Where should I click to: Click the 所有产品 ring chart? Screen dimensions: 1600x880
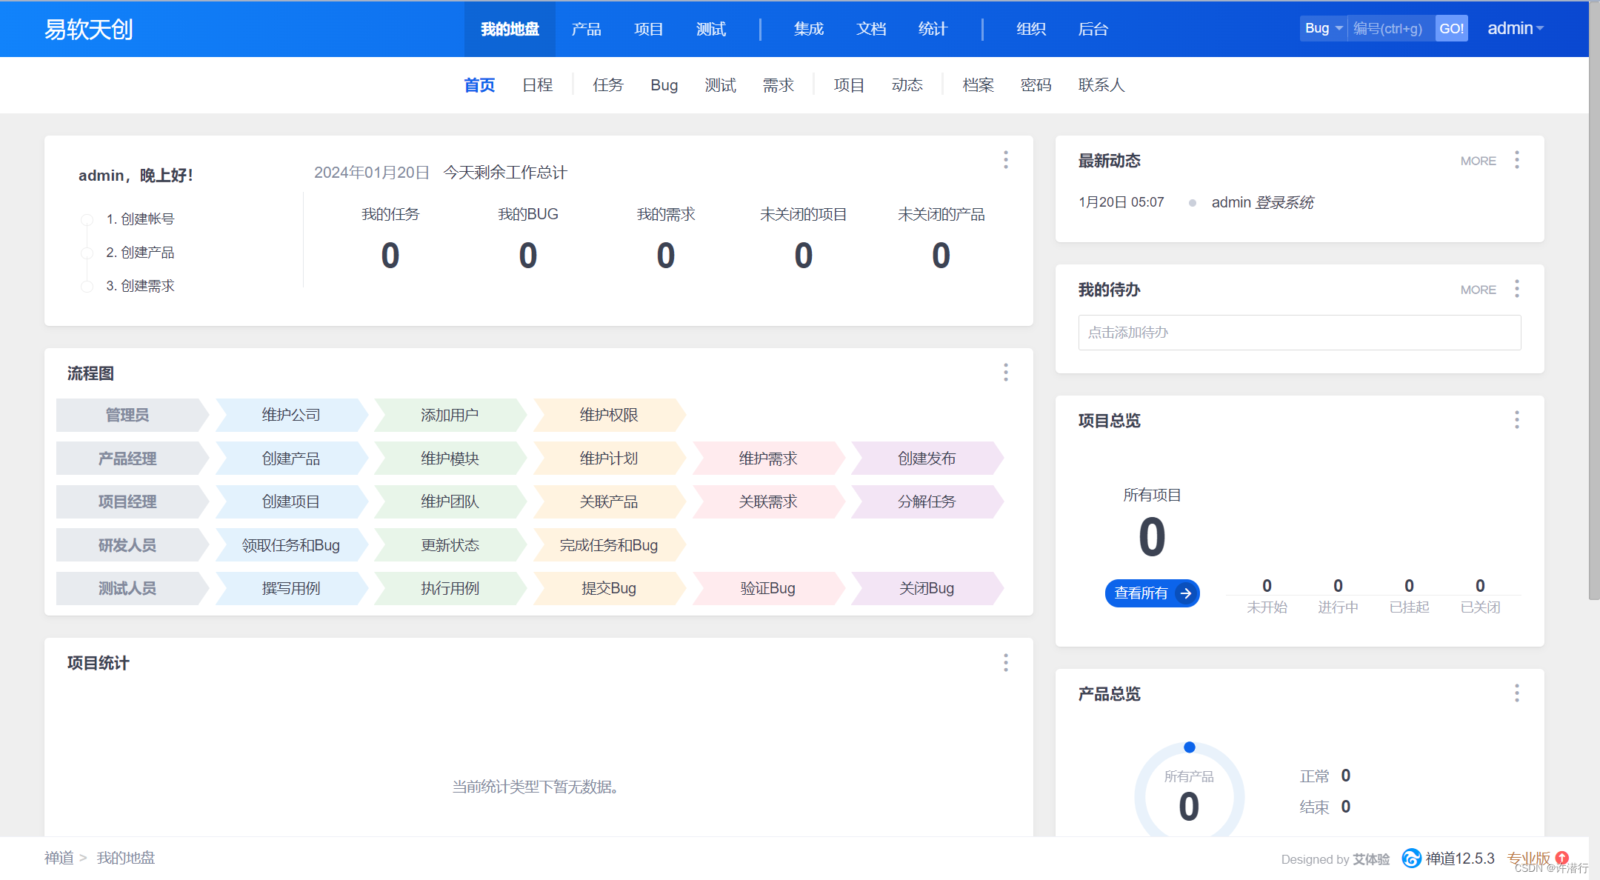[x=1189, y=790]
